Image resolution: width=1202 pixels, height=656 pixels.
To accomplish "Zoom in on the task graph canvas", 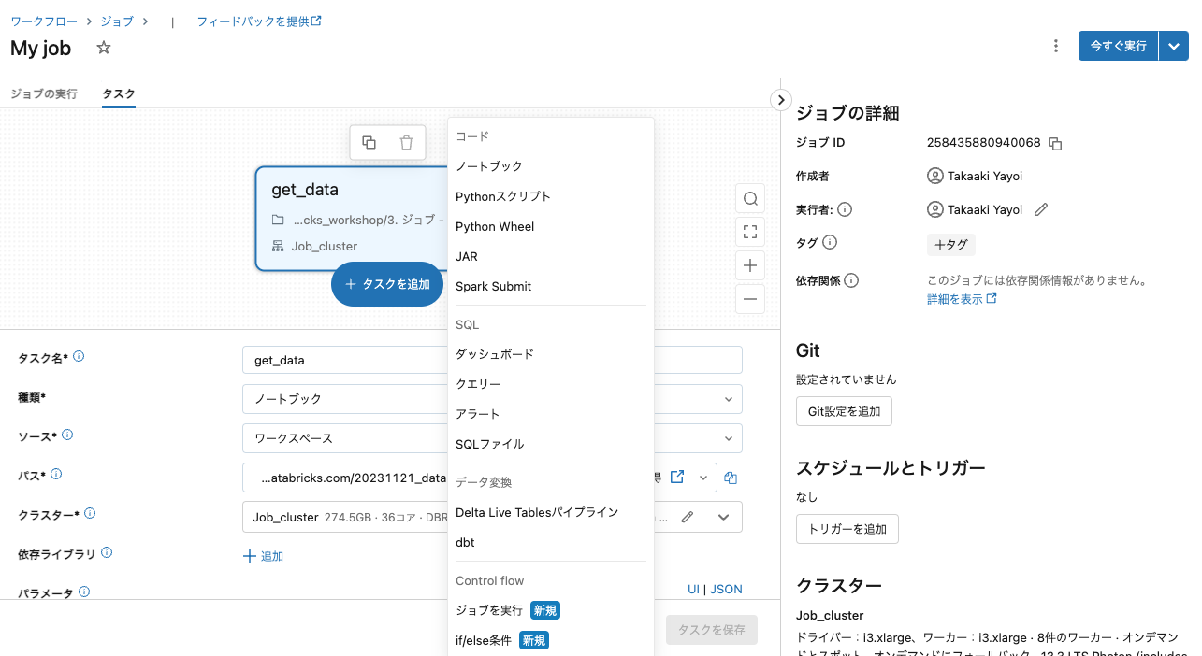I will [x=749, y=265].
